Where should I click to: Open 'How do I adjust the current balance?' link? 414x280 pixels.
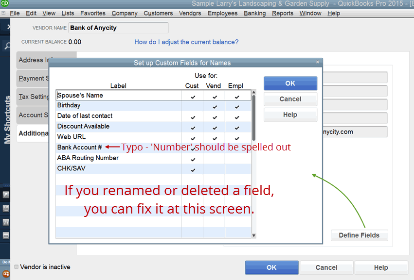coord(186,42)
